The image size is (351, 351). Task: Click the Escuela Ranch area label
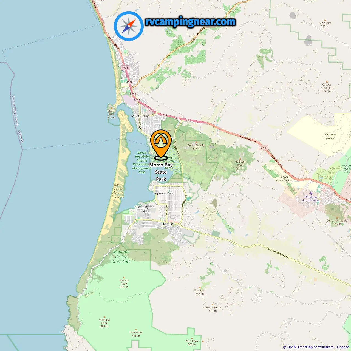pos(331,136)
